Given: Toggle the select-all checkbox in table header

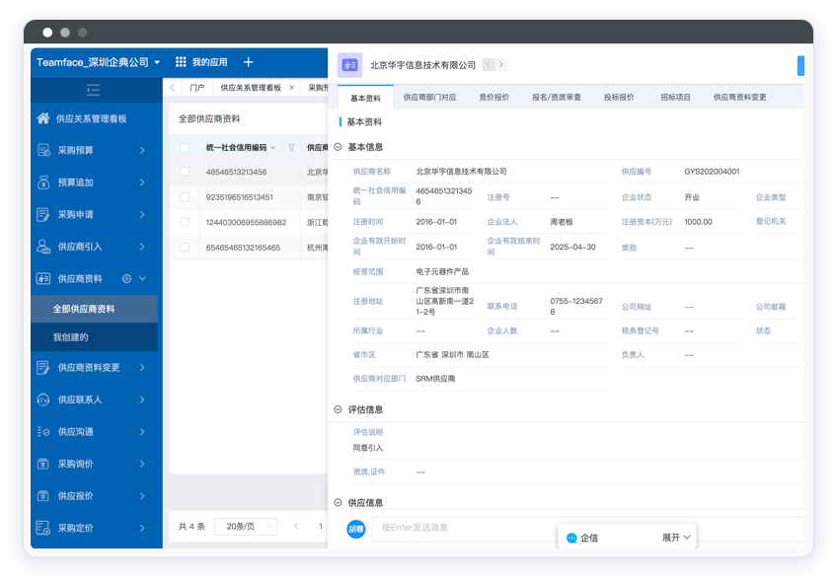Looking at the screenshot, I should coord(185,148).
